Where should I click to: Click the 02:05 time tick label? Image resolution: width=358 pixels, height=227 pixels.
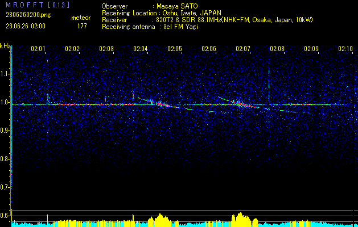coord(175,49)
